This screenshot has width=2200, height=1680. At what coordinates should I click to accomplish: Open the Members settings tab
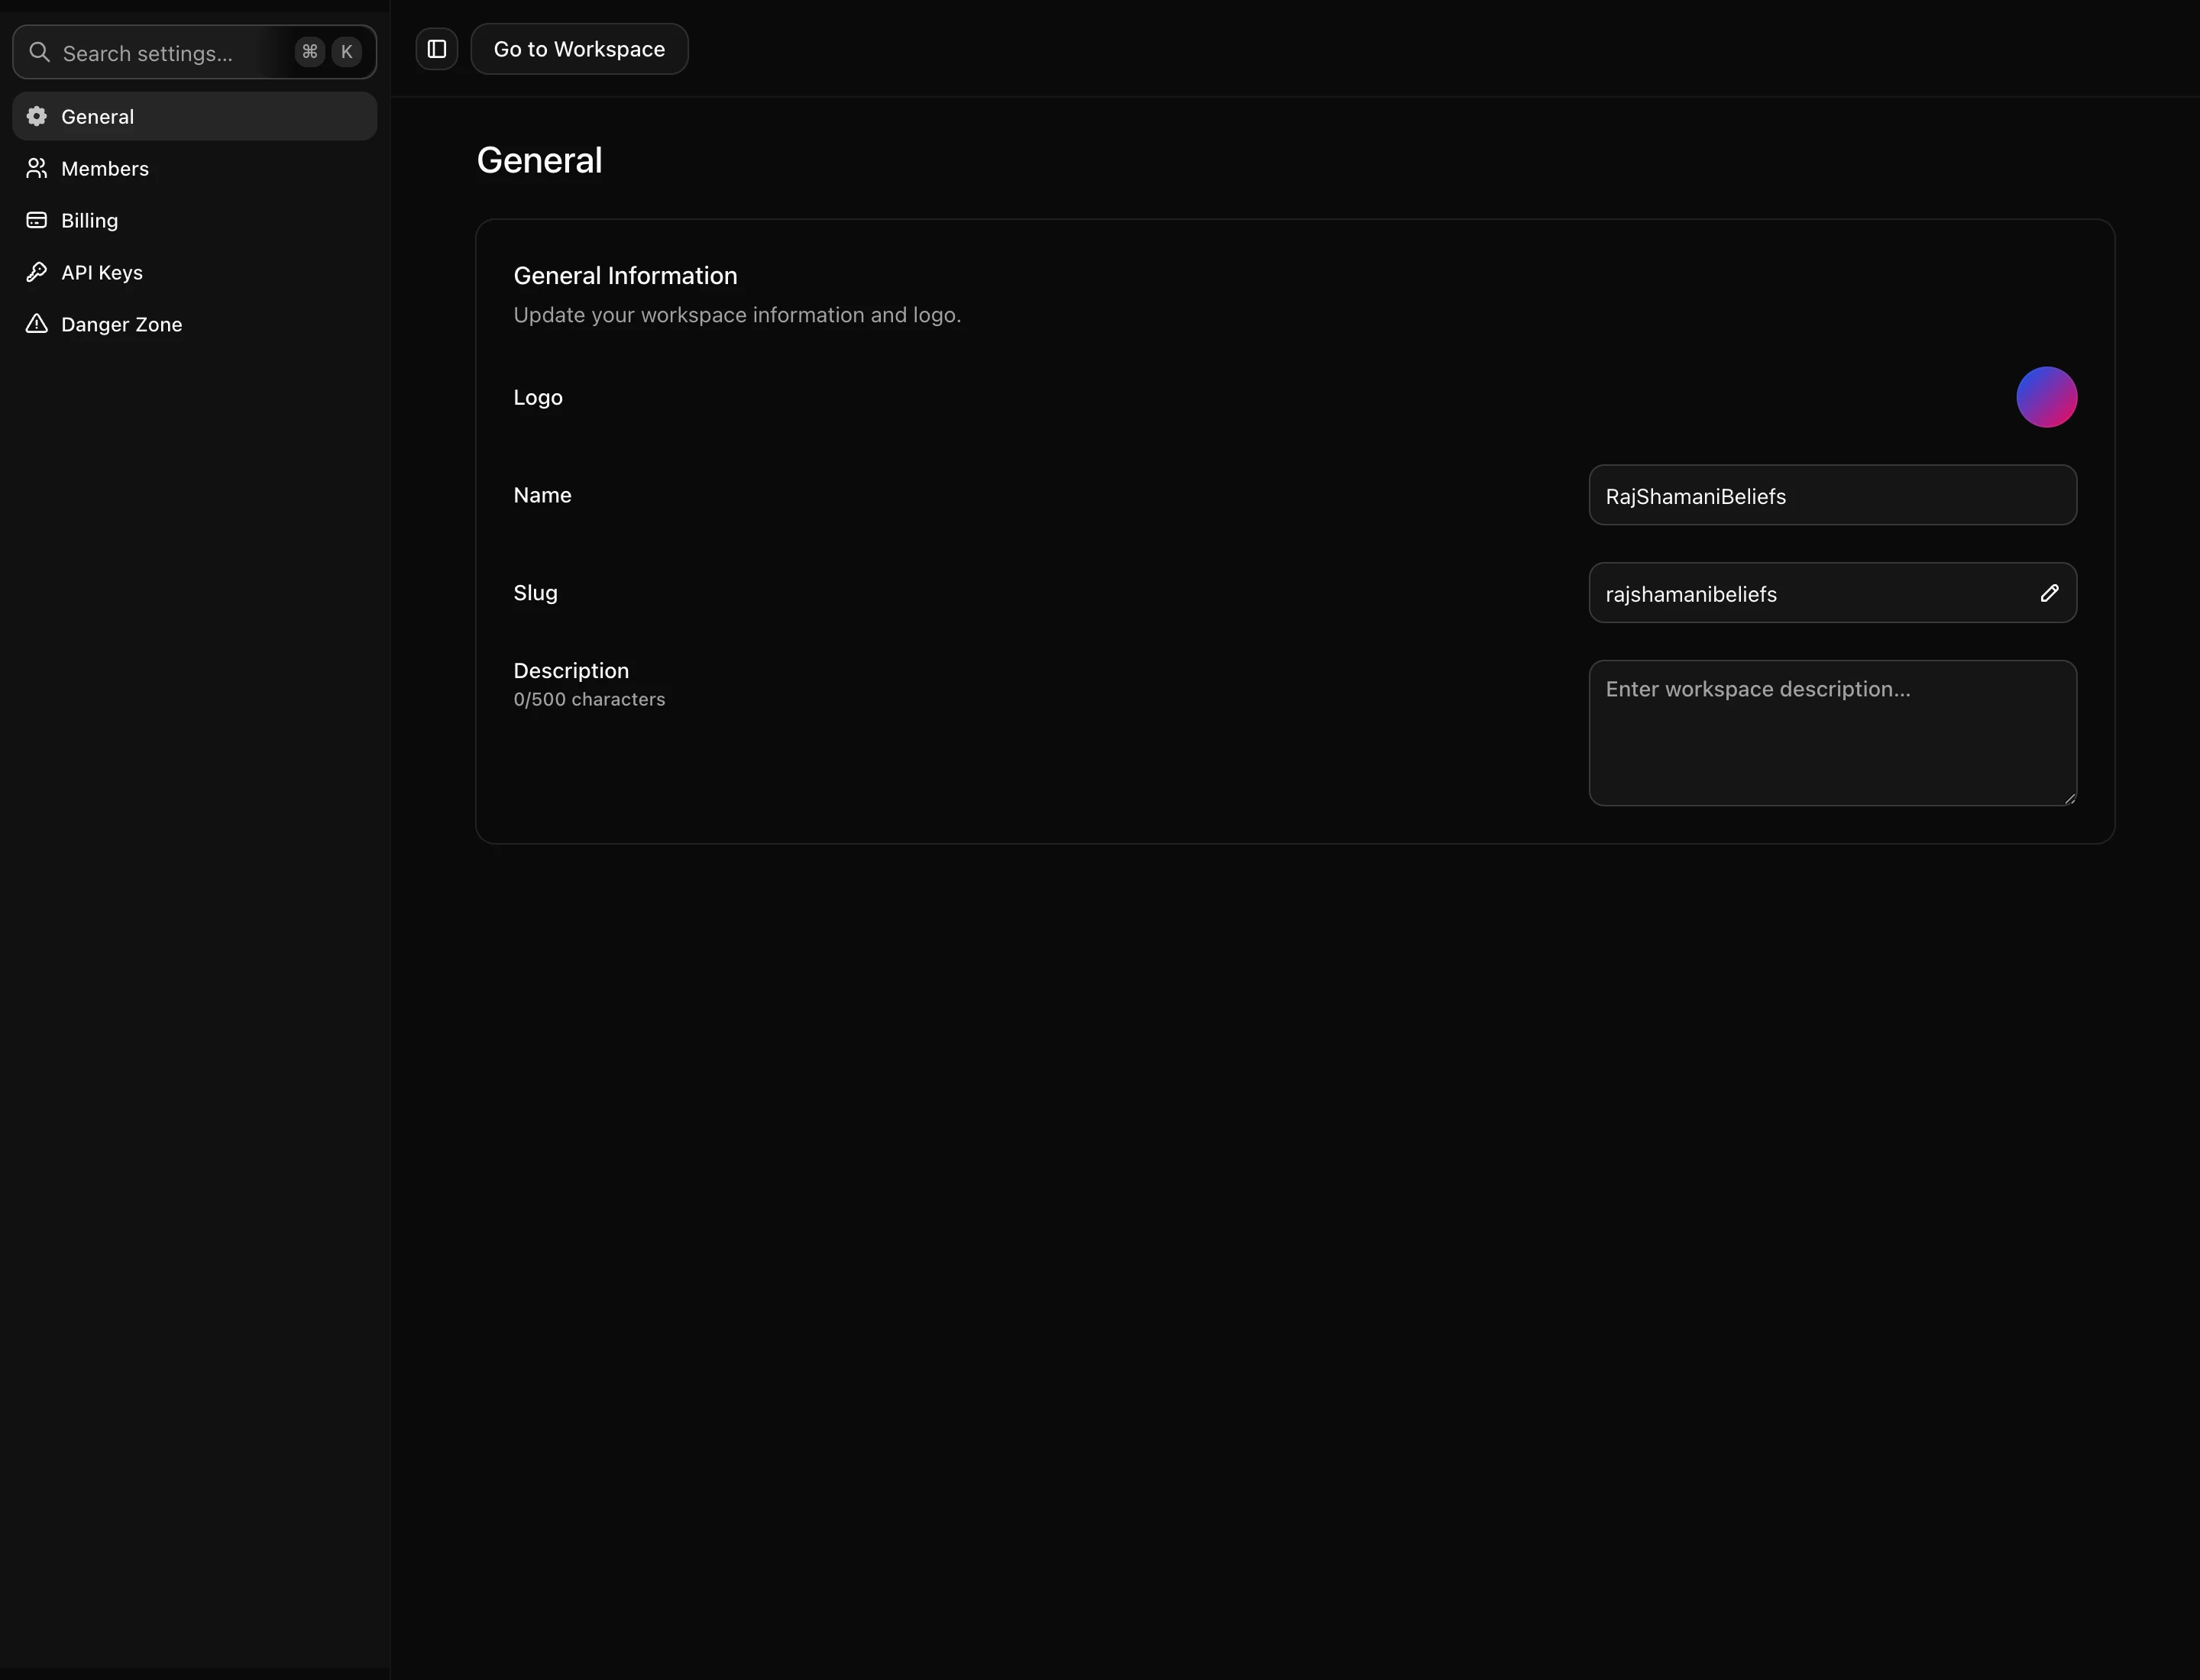[194, 168]
